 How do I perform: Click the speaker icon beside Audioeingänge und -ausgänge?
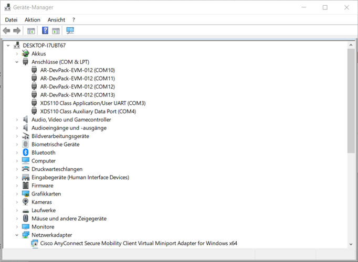click(x=25, y=127)
